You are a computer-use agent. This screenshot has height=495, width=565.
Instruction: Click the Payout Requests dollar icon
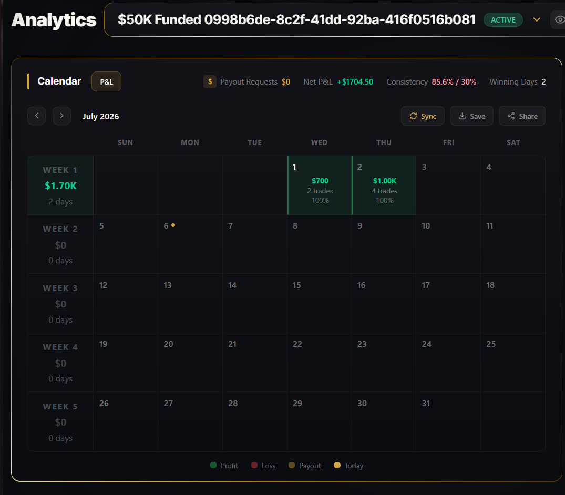click(x=210, y=82)
